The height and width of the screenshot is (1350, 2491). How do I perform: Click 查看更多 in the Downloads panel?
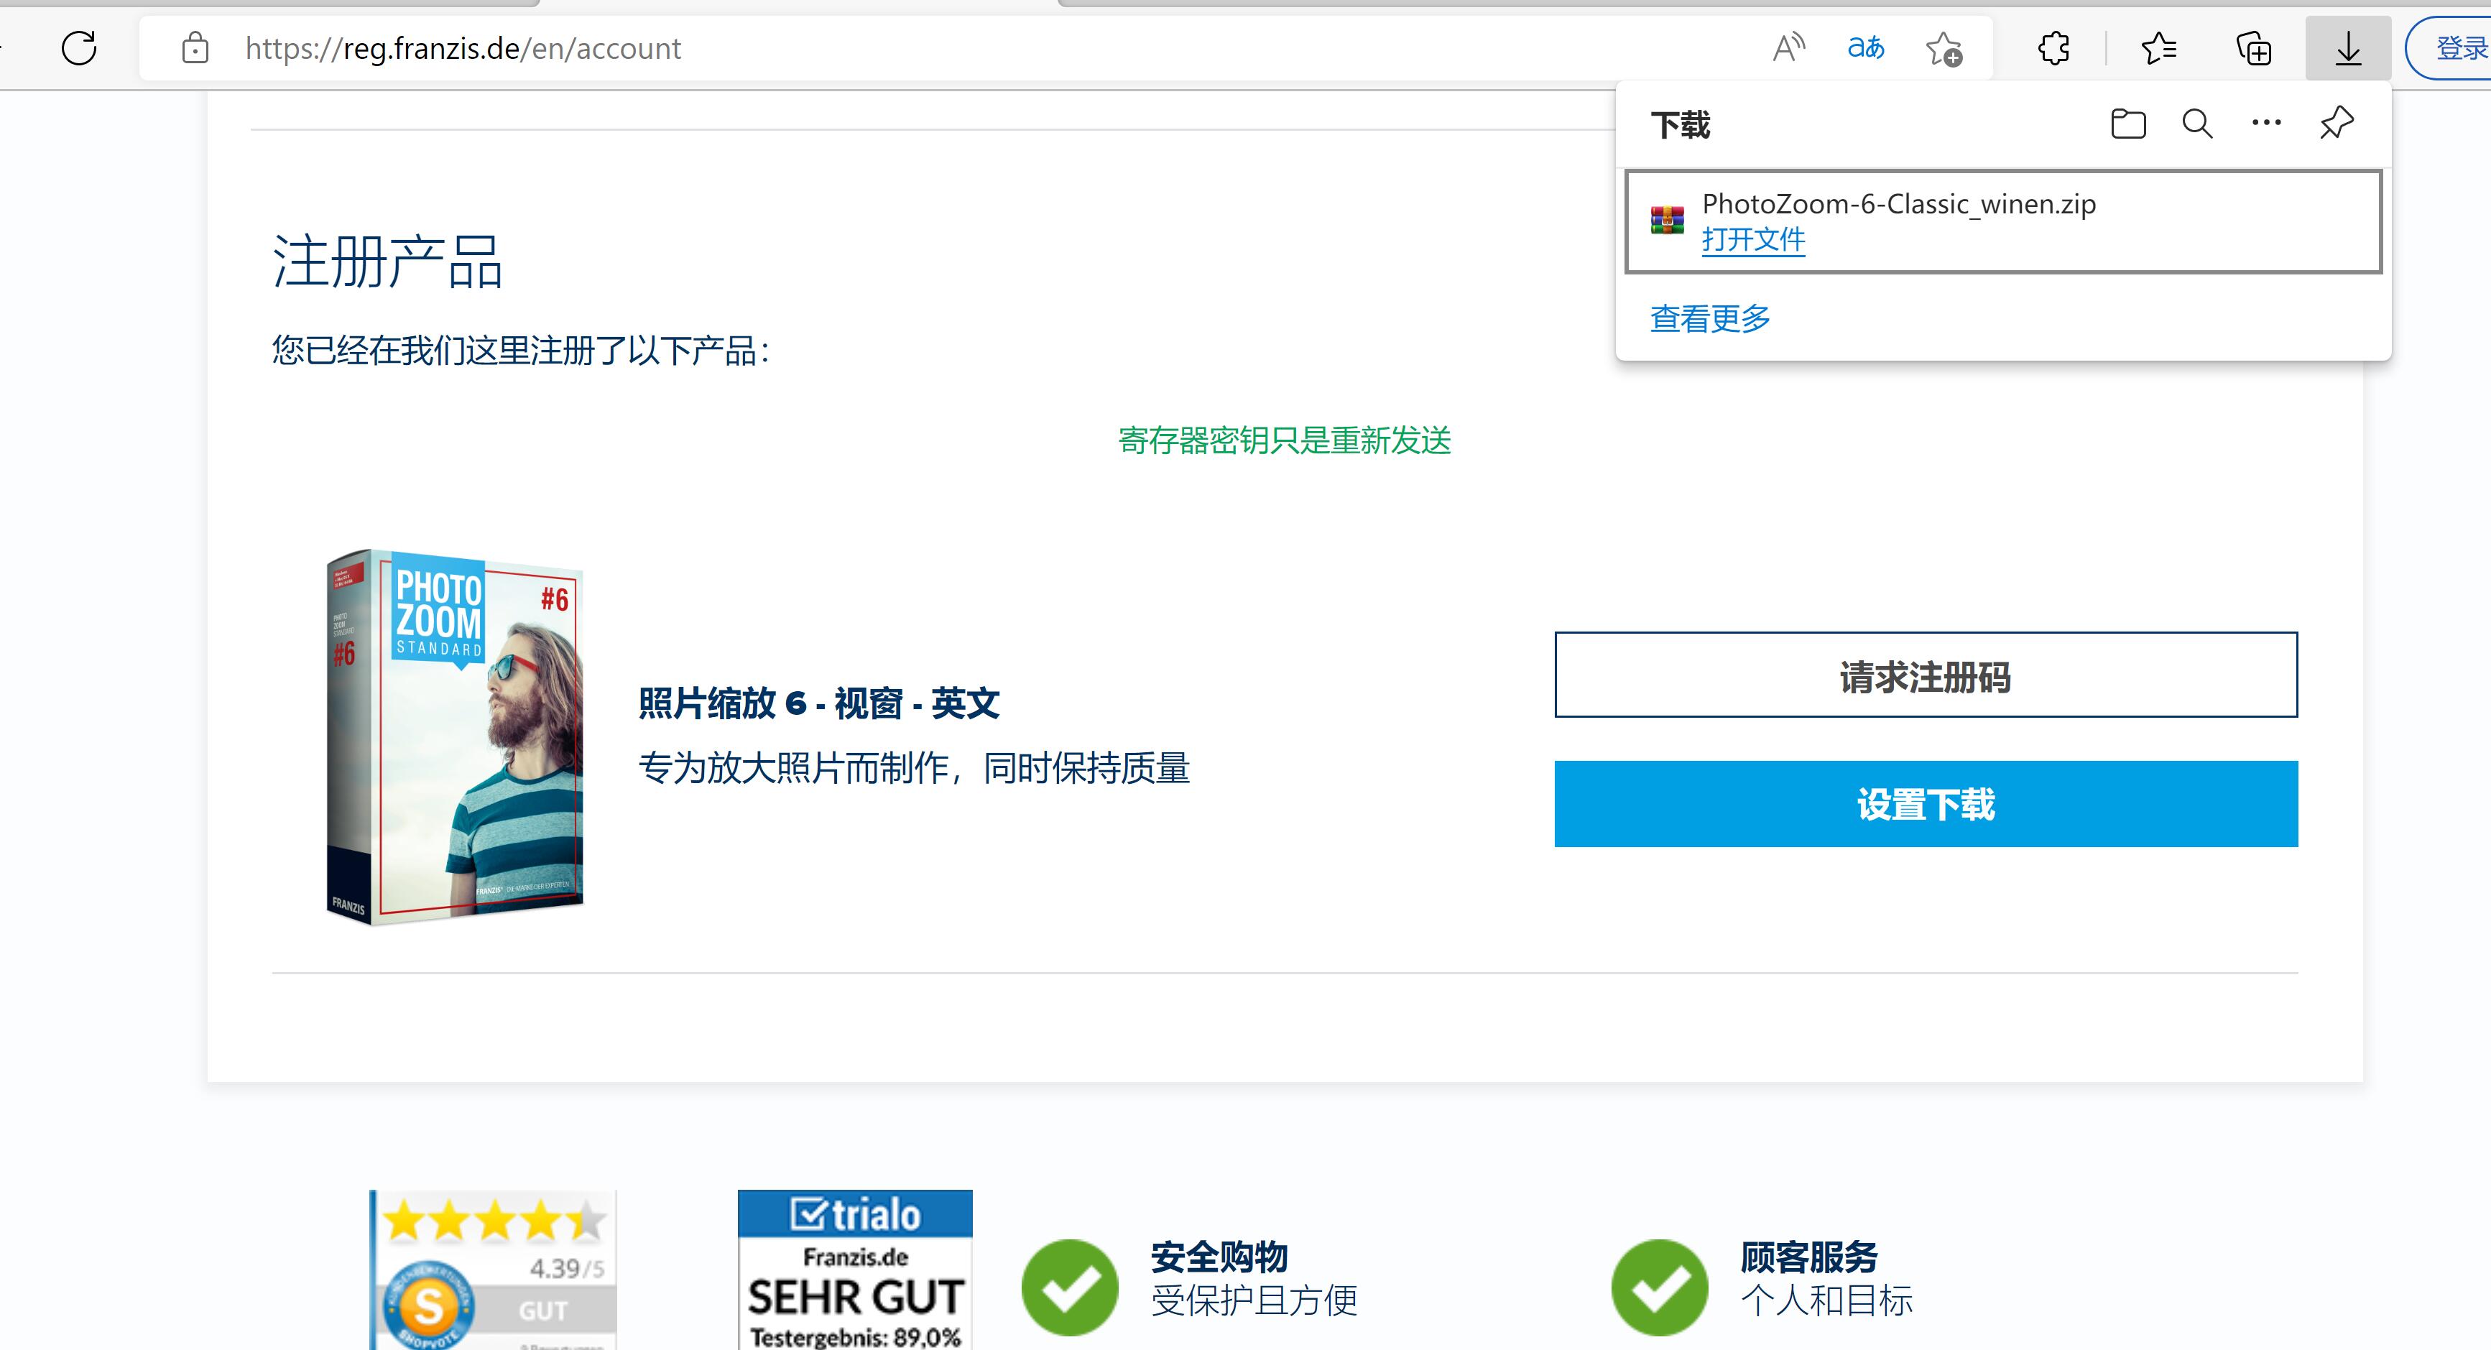pos(1710,318)
